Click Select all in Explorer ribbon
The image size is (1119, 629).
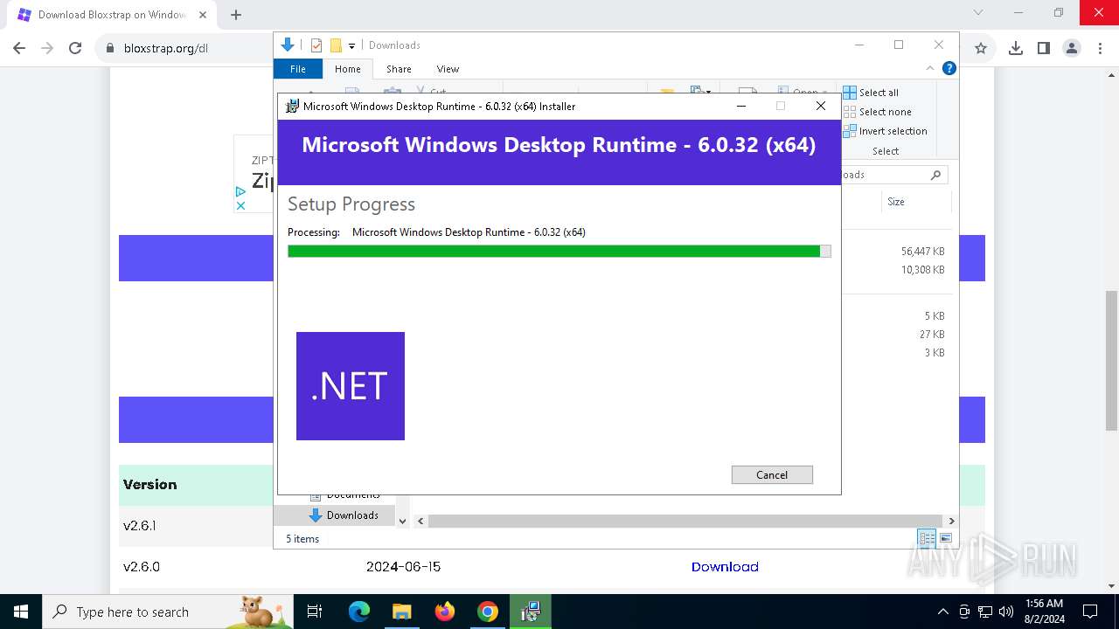(x=871, y=93)
